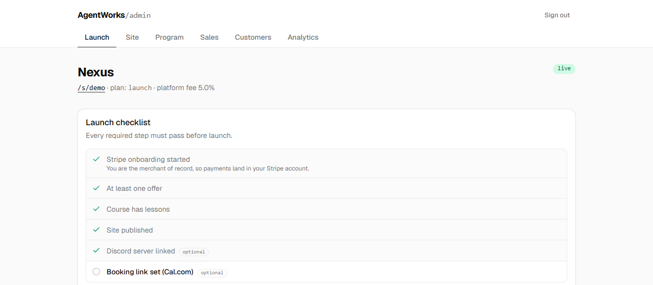Click the plan: launch text
The width and height of the screenshot is (653, 285).
[131, 88]
